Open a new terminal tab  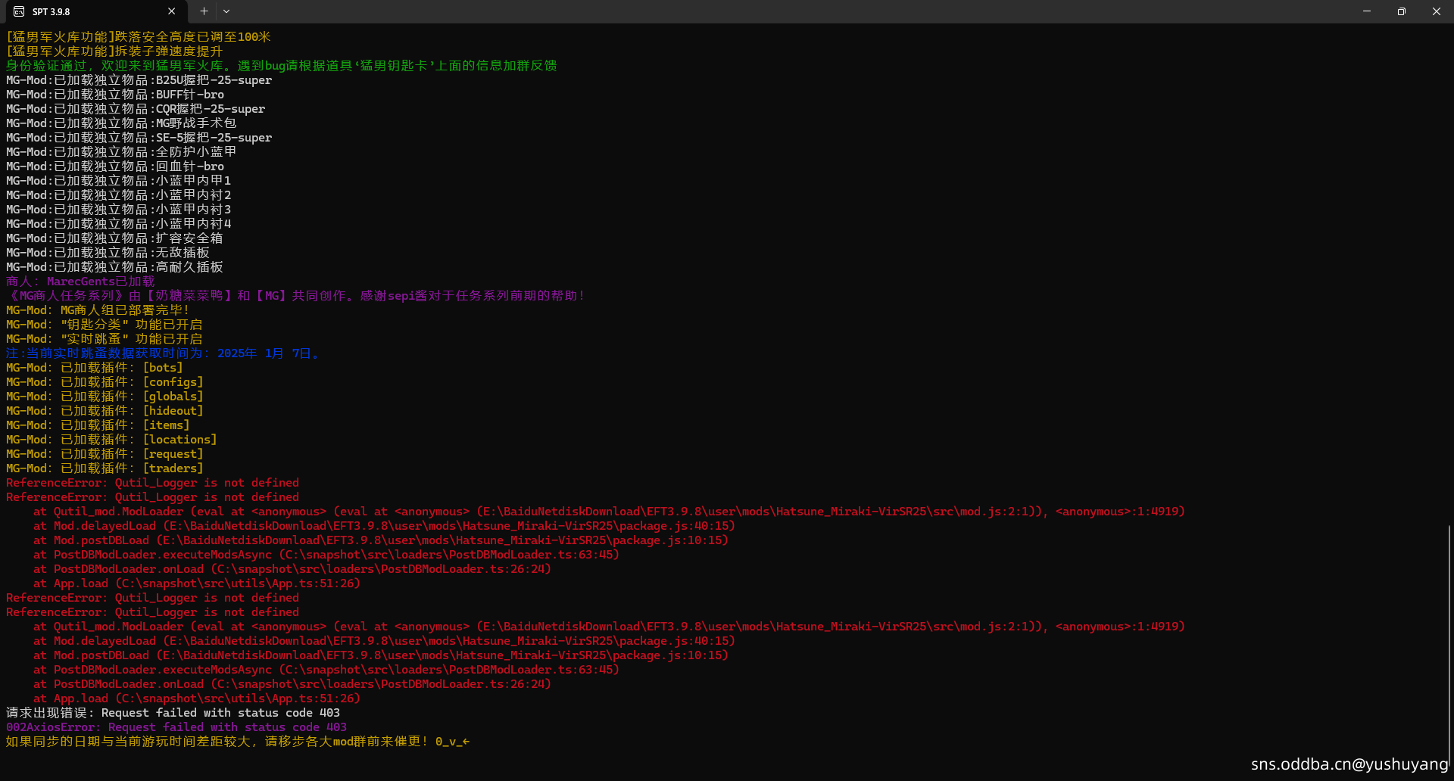click(204, 11)
